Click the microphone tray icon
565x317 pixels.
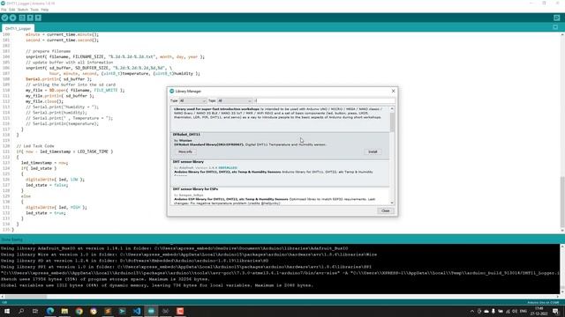(493, 311)
